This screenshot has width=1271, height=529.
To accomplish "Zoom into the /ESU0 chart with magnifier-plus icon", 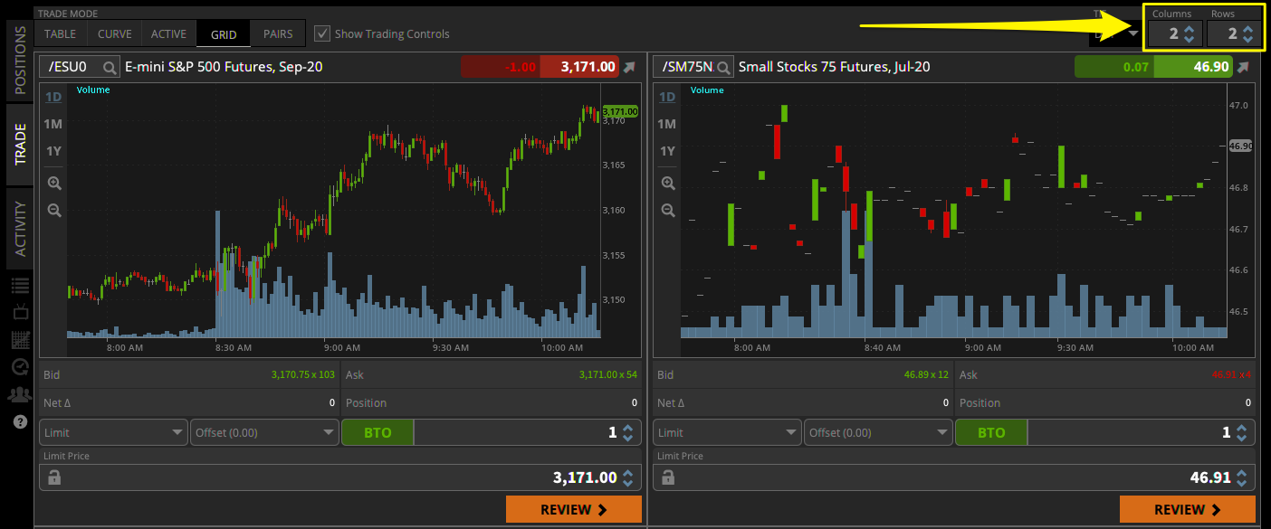I will pyautogui.click(x=54, y=183).
